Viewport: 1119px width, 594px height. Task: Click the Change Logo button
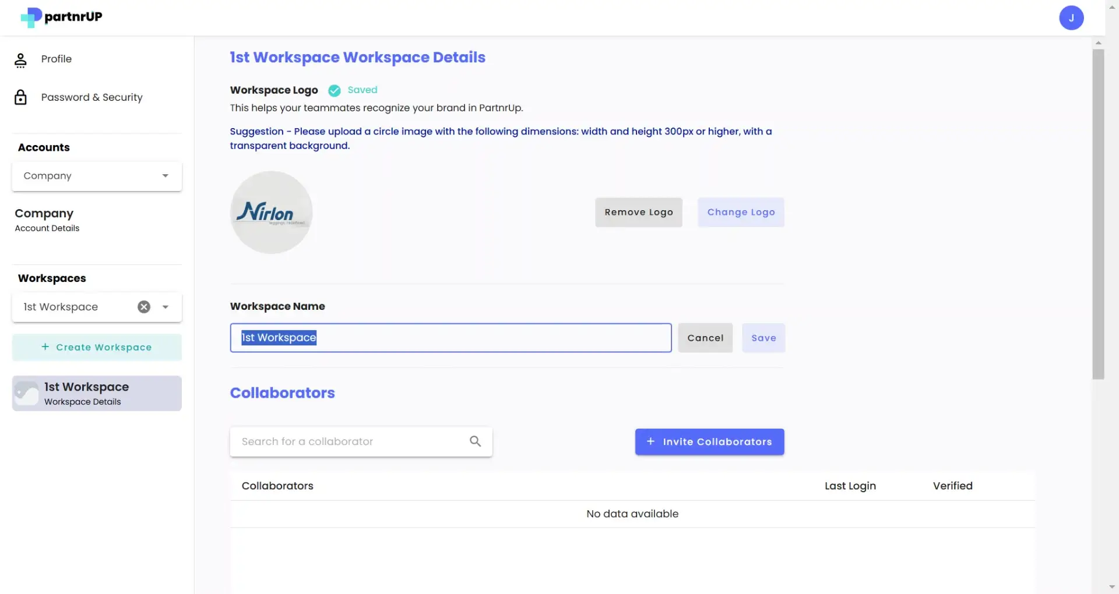[741, 212]
